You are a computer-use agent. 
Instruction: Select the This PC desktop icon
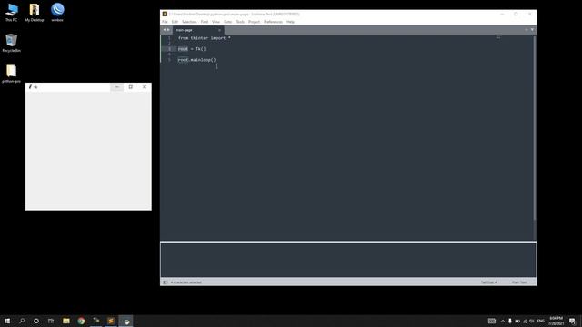(11, 13)
